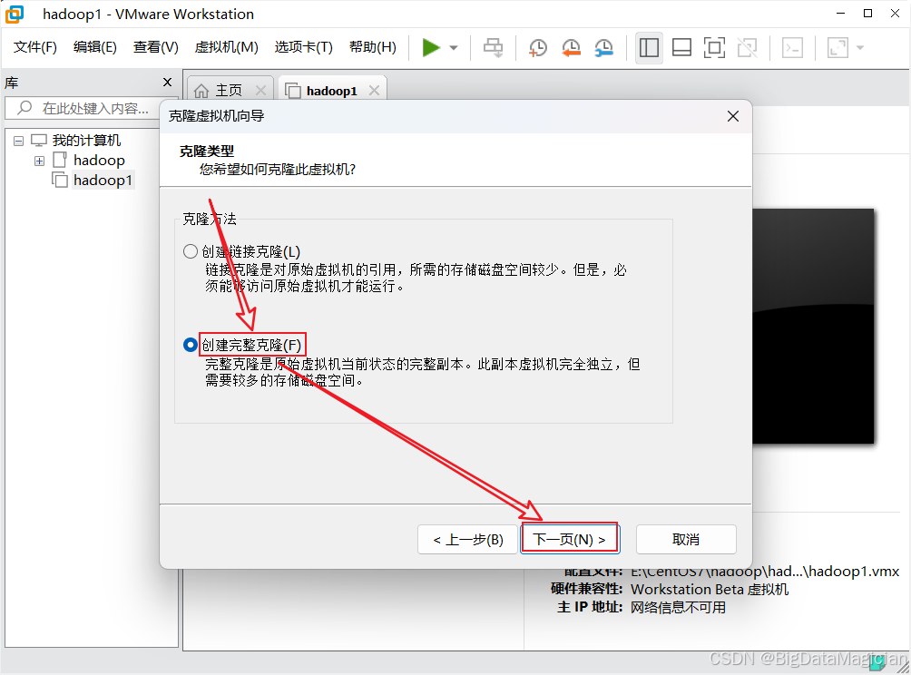This screenshot has width=911, height=675.
Task: Expand the hadoop tree node
Action: [x=39, y=161]
